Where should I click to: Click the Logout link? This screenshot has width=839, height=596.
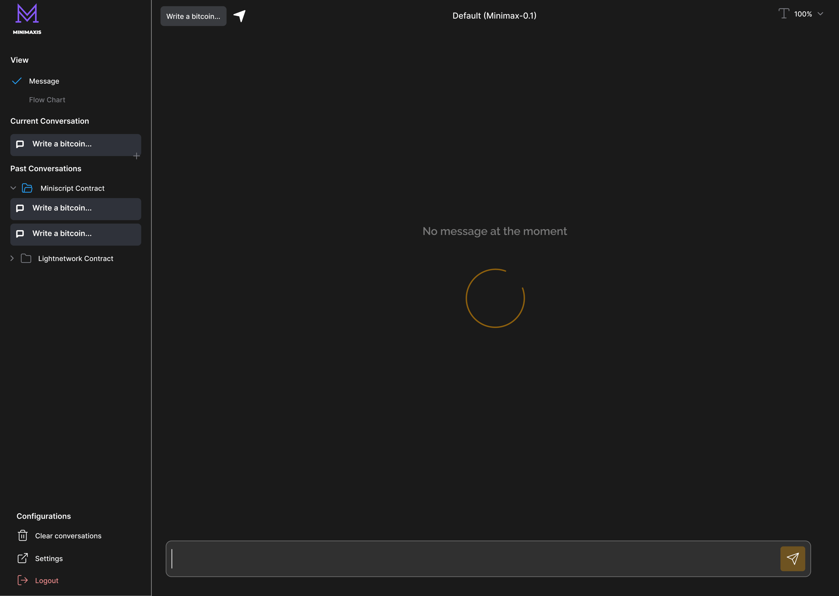pos(46,581)
